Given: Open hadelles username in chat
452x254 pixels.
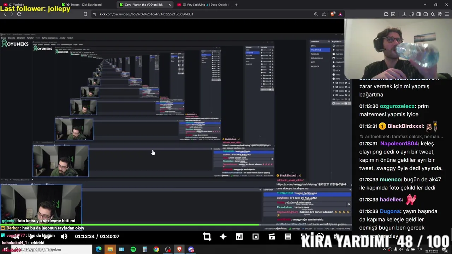Looking at the screenshot, I should 391,199.
